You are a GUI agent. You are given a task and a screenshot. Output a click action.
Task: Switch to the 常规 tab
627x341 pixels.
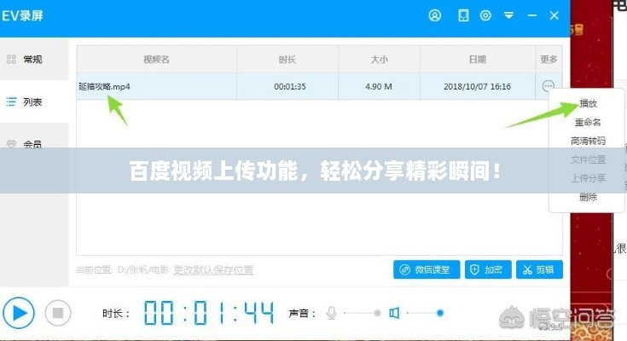[x=32, y=59]
